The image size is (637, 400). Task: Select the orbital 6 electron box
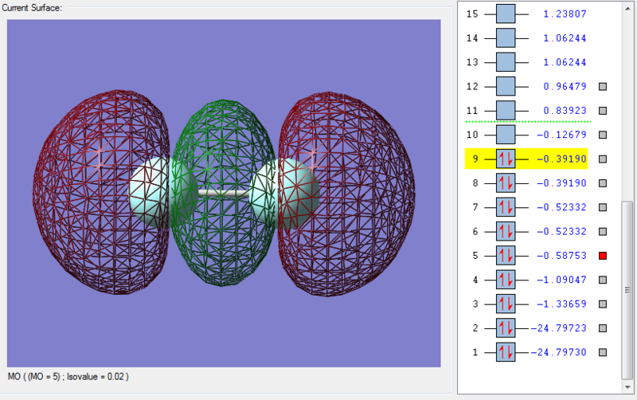point(506,231)
